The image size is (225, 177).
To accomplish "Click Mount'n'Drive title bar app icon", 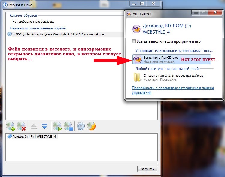I will (5, 5).
